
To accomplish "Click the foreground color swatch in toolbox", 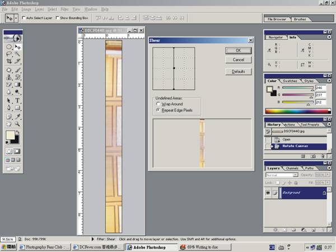I will 10,136.
